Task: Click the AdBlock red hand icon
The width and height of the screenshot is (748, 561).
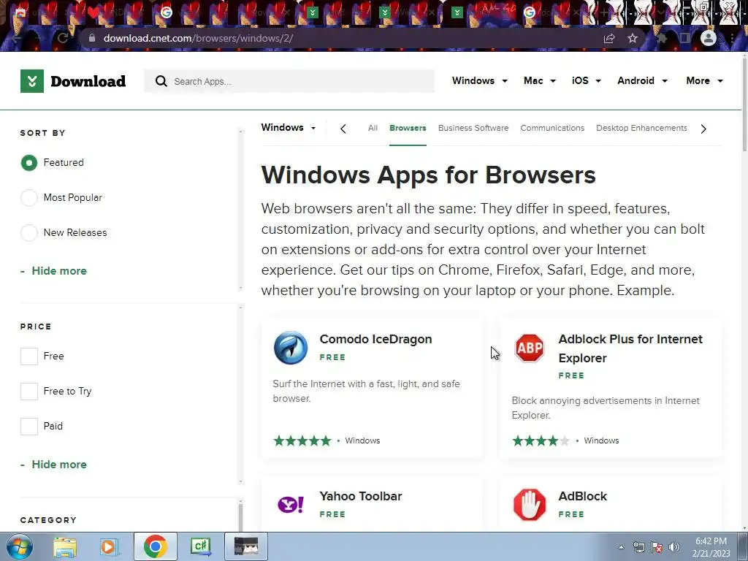Action: tap(530, 505)
